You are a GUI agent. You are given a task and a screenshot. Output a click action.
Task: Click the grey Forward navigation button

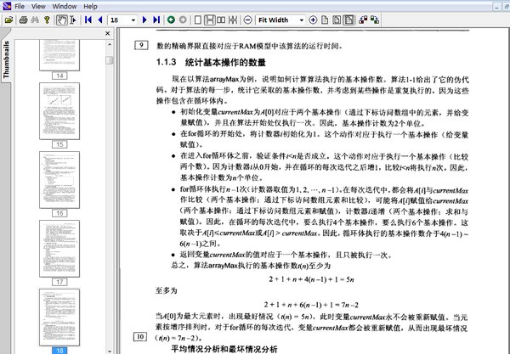(183, 20)
